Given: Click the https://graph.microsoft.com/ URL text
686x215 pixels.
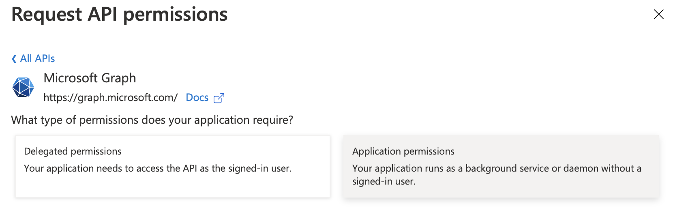Looking at the screenshot, I should click(110, 98).
